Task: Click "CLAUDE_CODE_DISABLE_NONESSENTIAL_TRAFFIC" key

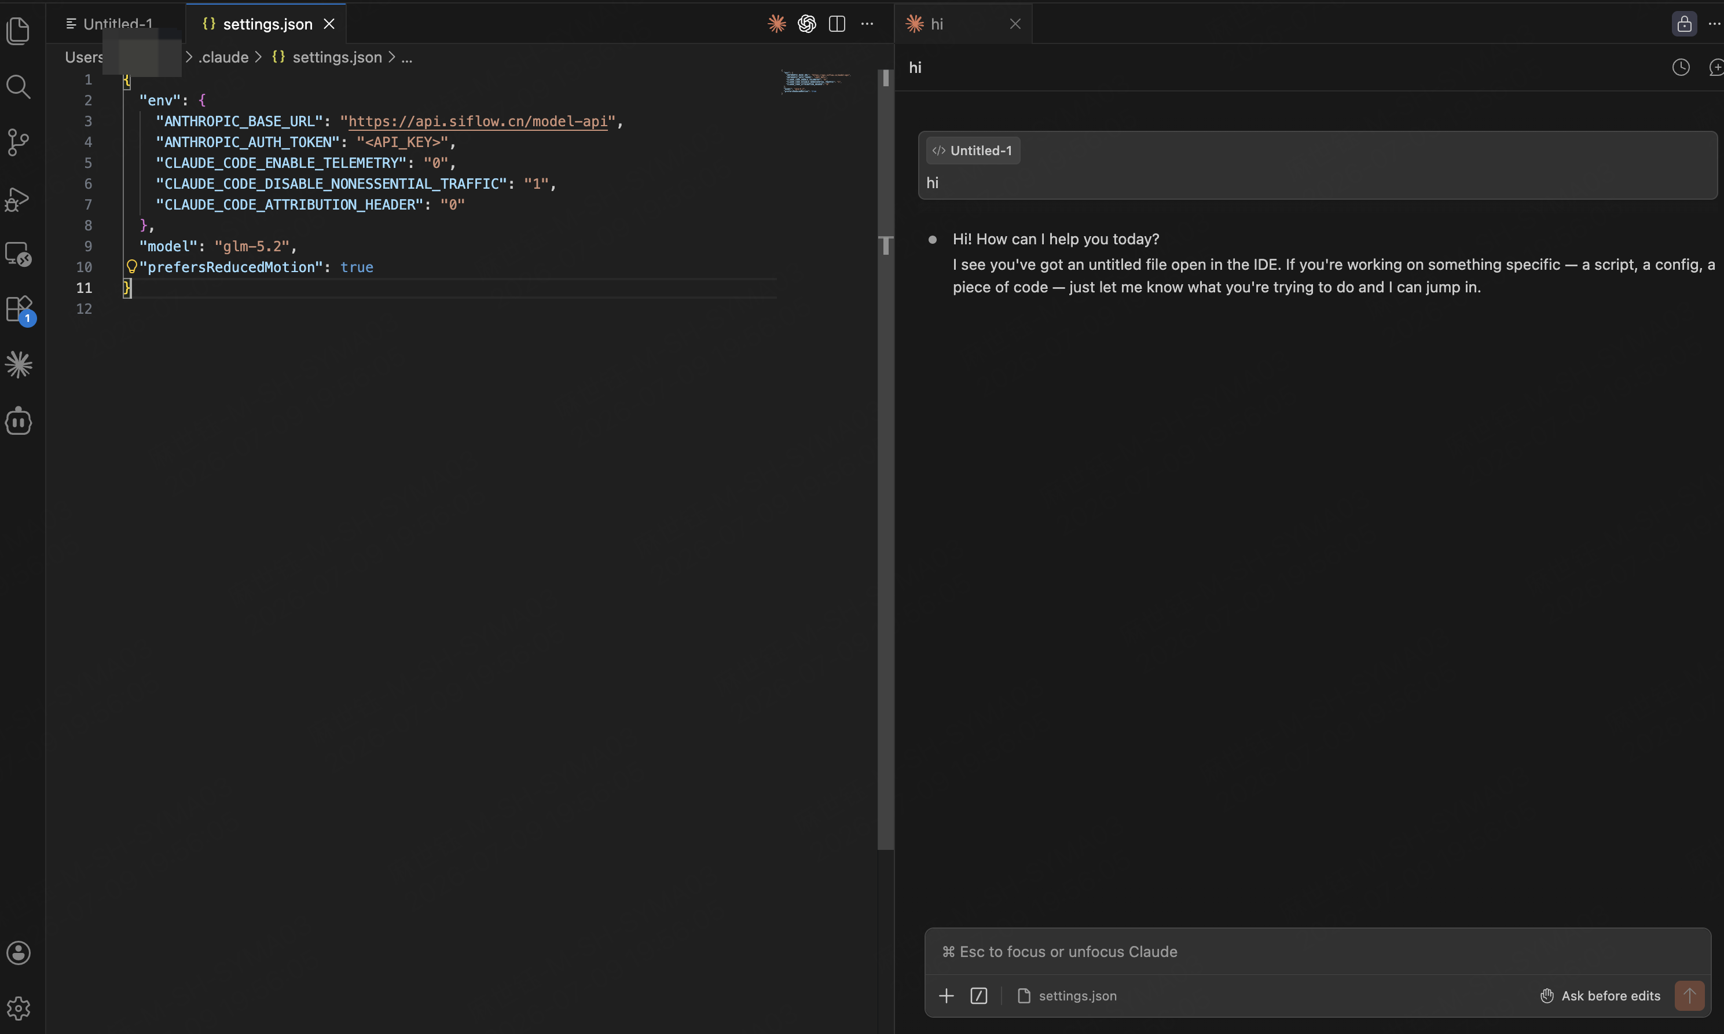Action: [x=331, y=184]
